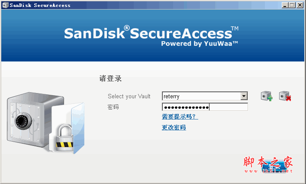Image resolution: width=306 pixels, height=184 pixels.
Task: Open the 需要提示吗? hint link
Action: click(x=180, y=117)
